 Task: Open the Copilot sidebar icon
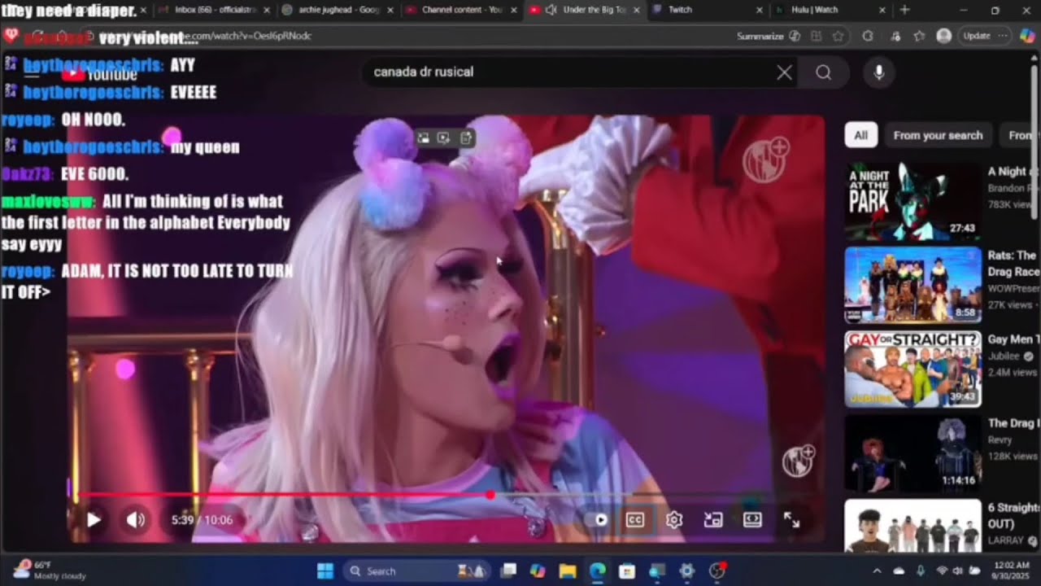point(1026,36)
